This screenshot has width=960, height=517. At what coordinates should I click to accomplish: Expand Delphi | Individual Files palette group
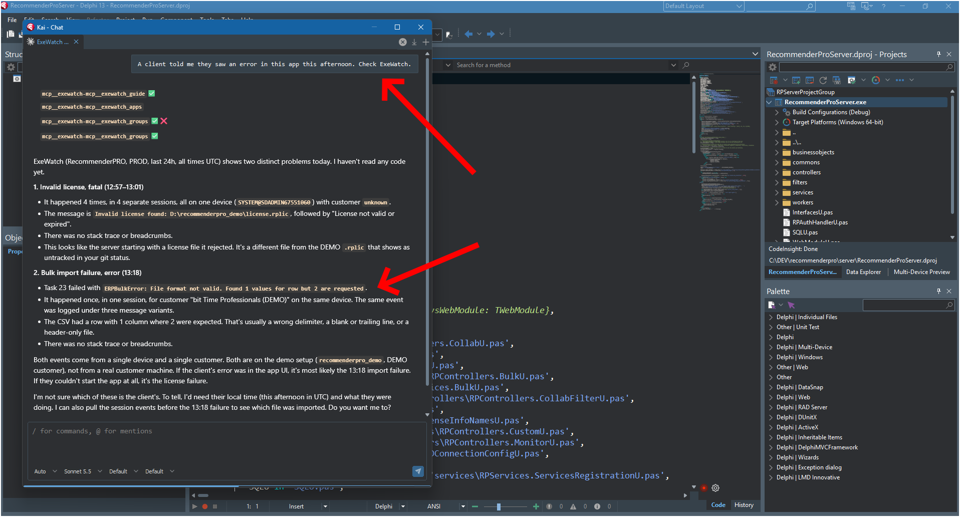771,317
